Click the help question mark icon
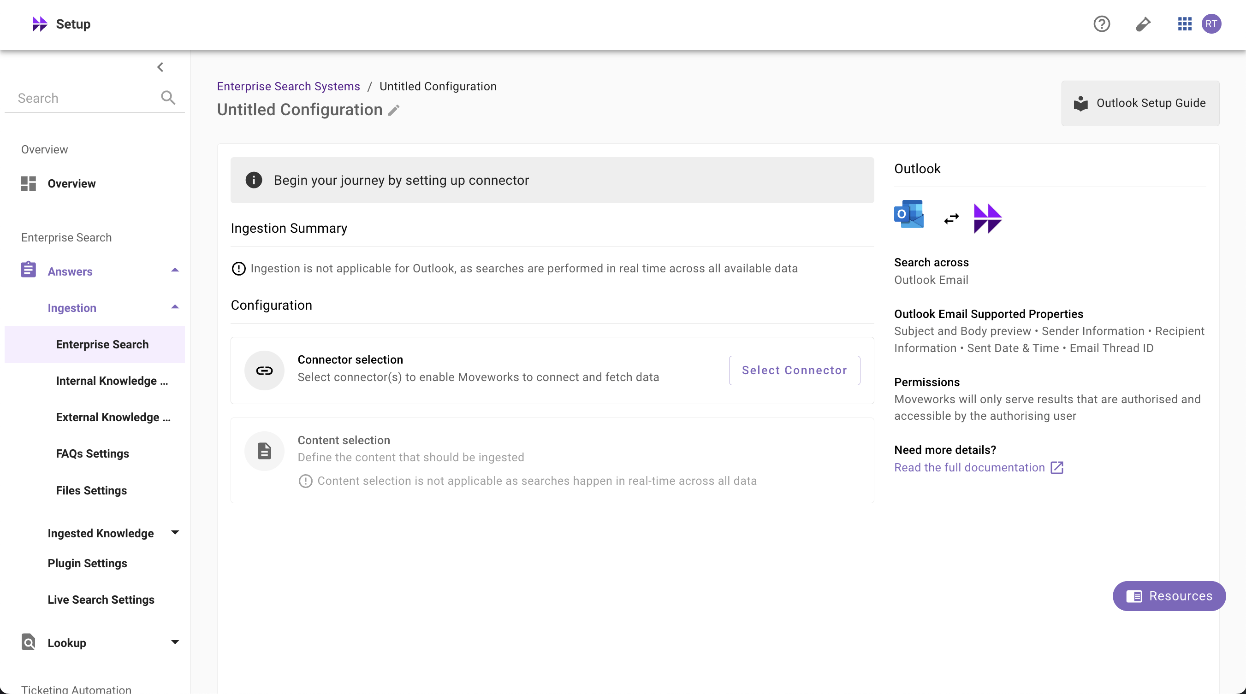1246x694 pixels. (1101, 24)
